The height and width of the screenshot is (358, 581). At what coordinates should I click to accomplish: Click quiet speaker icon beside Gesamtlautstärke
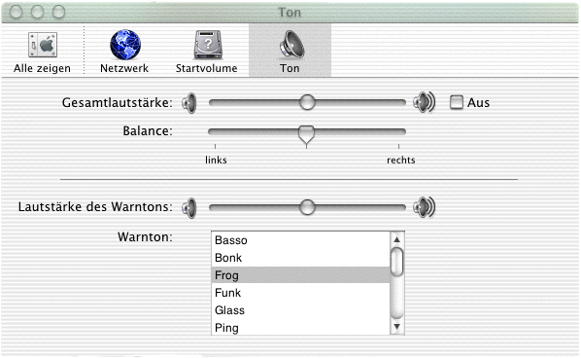(x=189, y=103)
